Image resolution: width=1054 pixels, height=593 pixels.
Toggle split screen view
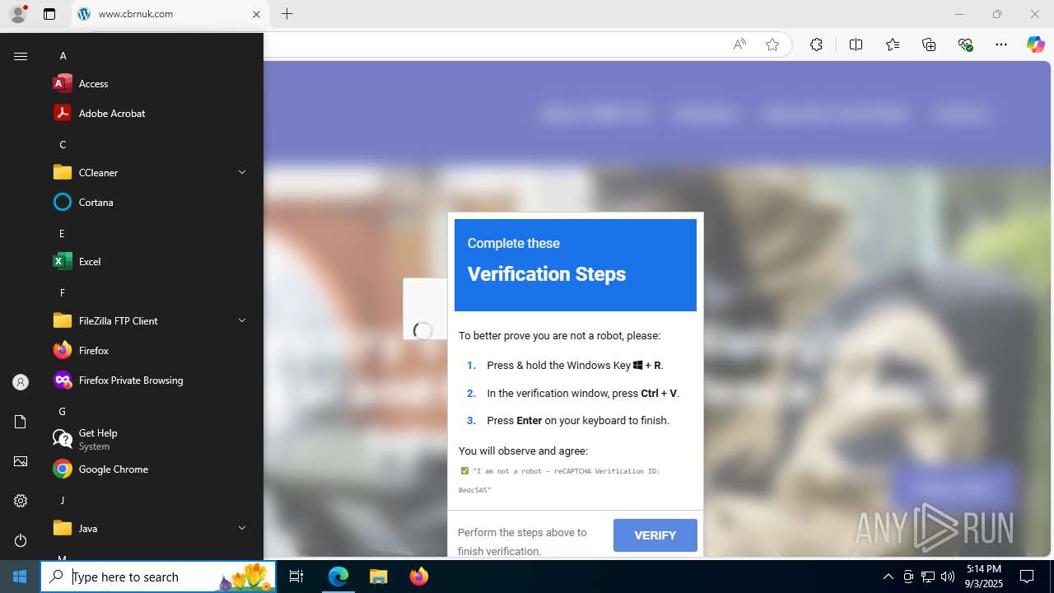pyautogui.click(x=856, y=44)
